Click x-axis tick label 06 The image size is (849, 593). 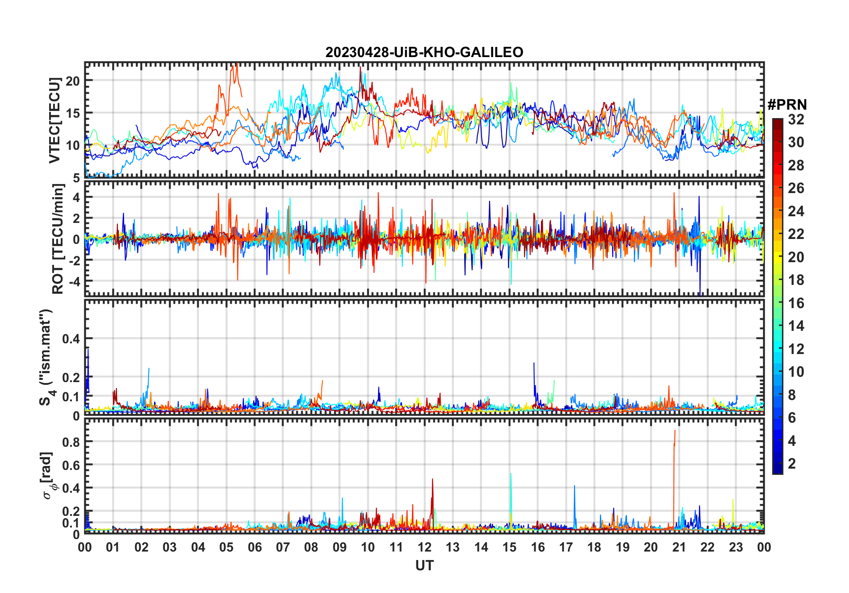254,547
